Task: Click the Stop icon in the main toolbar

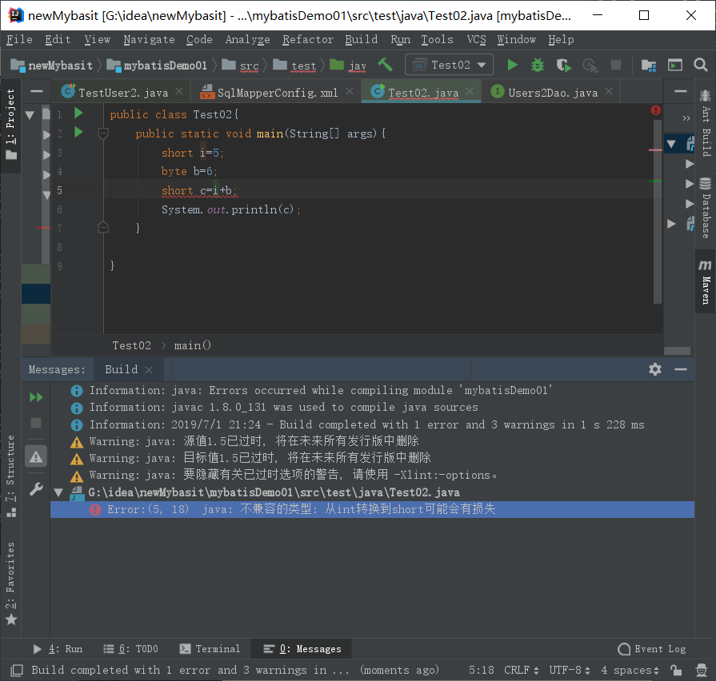Action: click(616, 66)
